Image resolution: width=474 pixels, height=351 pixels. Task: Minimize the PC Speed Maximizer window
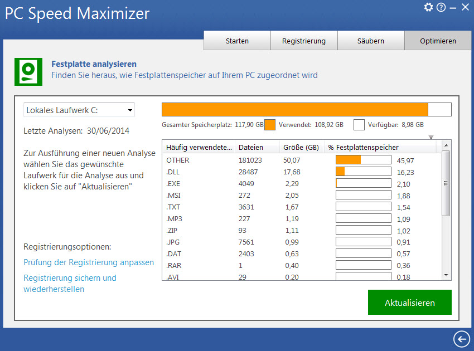(x=453, y=8)
